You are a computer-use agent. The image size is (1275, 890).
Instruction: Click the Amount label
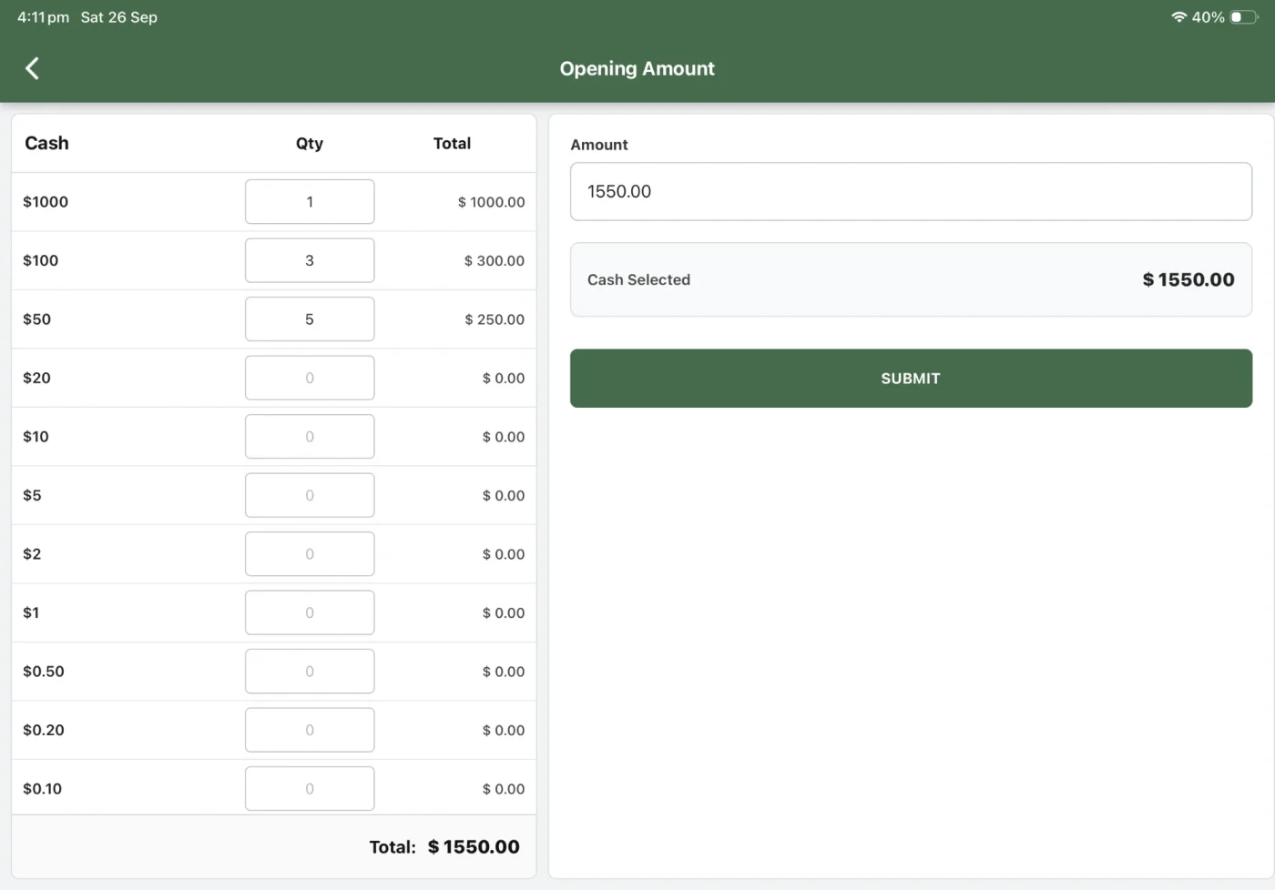(x=599, y=145)
